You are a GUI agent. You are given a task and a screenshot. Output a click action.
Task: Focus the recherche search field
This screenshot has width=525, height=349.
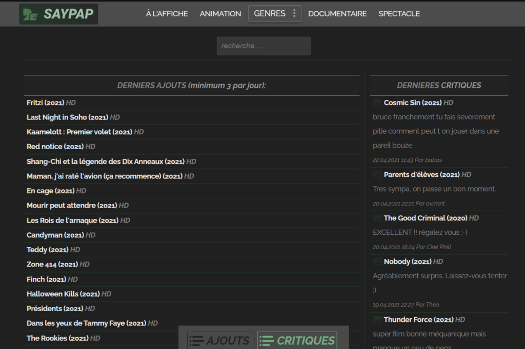pos(264,46)
